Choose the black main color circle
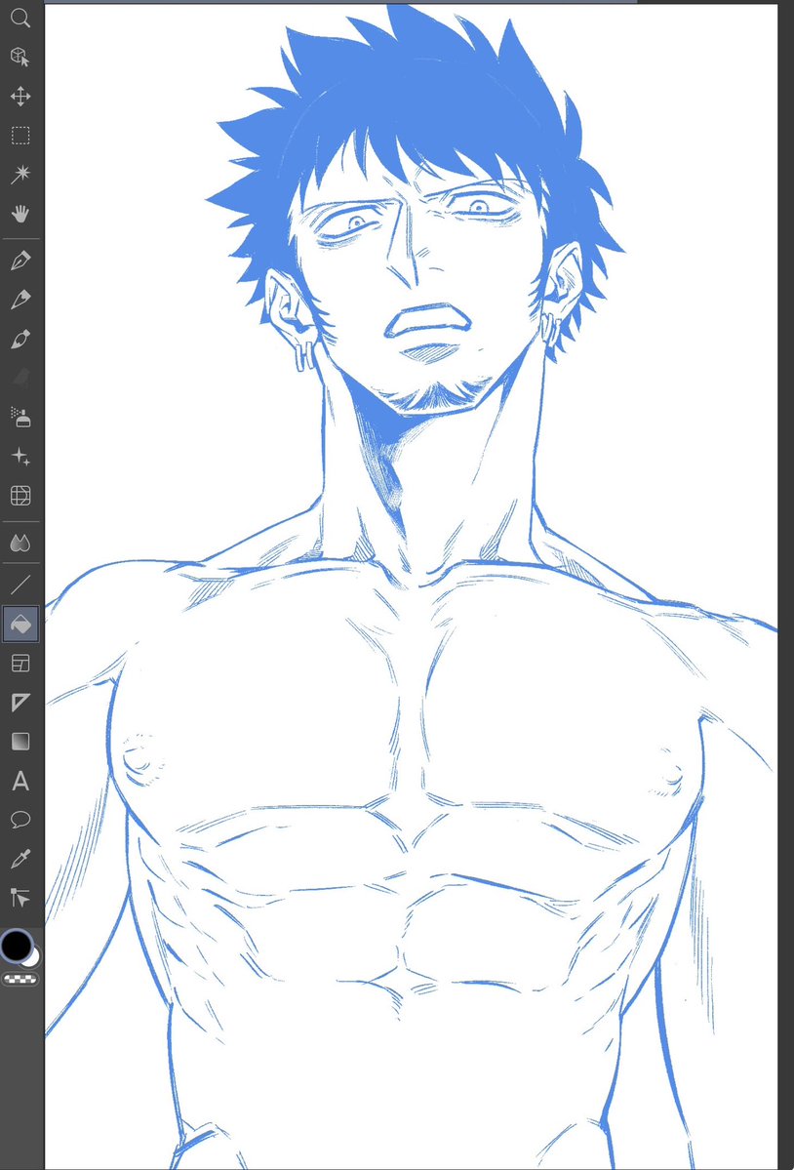Viewport: 794px width, 1170px height. point(16,945)
